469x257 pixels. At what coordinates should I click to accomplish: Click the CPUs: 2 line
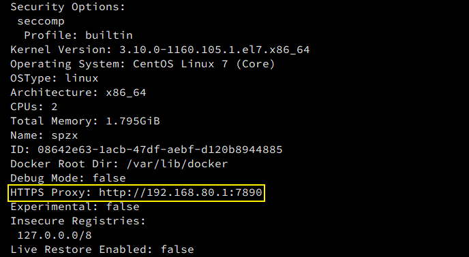point(34,107)
